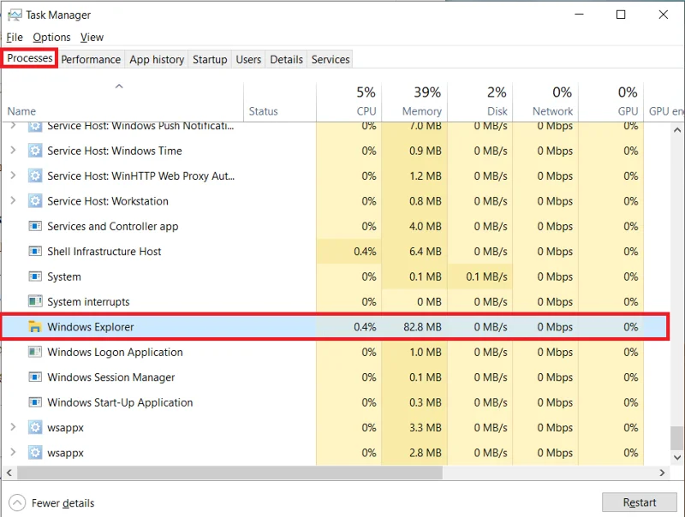Viewport: 685px width, 517px height.
Task: Switch to the Startup tab
Action: [x=210, y=59]
